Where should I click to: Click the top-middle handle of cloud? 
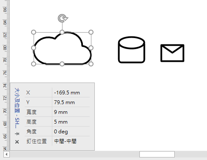tap(62, 32)
